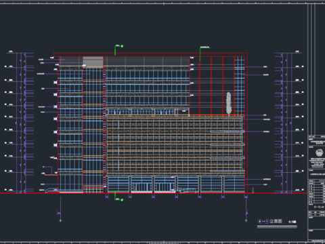This screenshot has height=244, width=325.
Task: Click the first axis bubble beside the title
Action: point(260,222)
